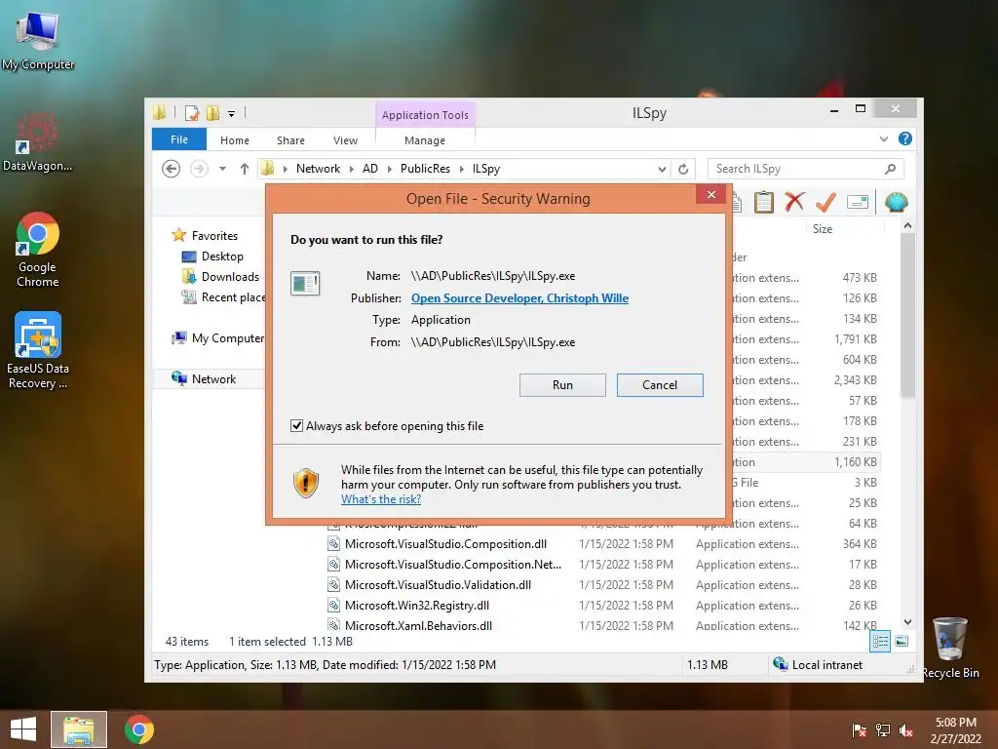Click the Rename toolbar icon
Image resolution: width=998 pixels, height=749 pixels.
[858, 202]
